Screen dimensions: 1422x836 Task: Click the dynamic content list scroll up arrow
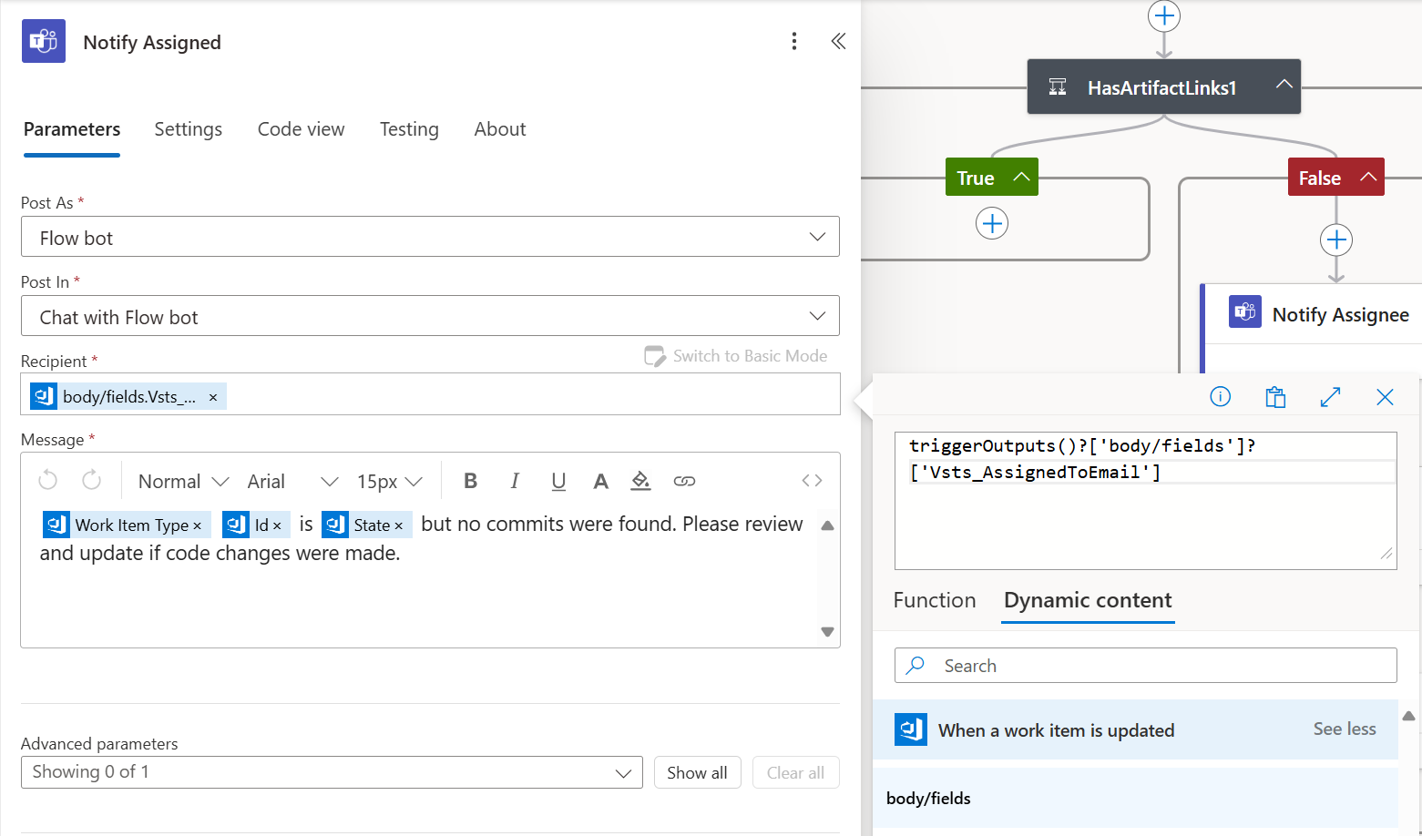(x=1409, y=716)
